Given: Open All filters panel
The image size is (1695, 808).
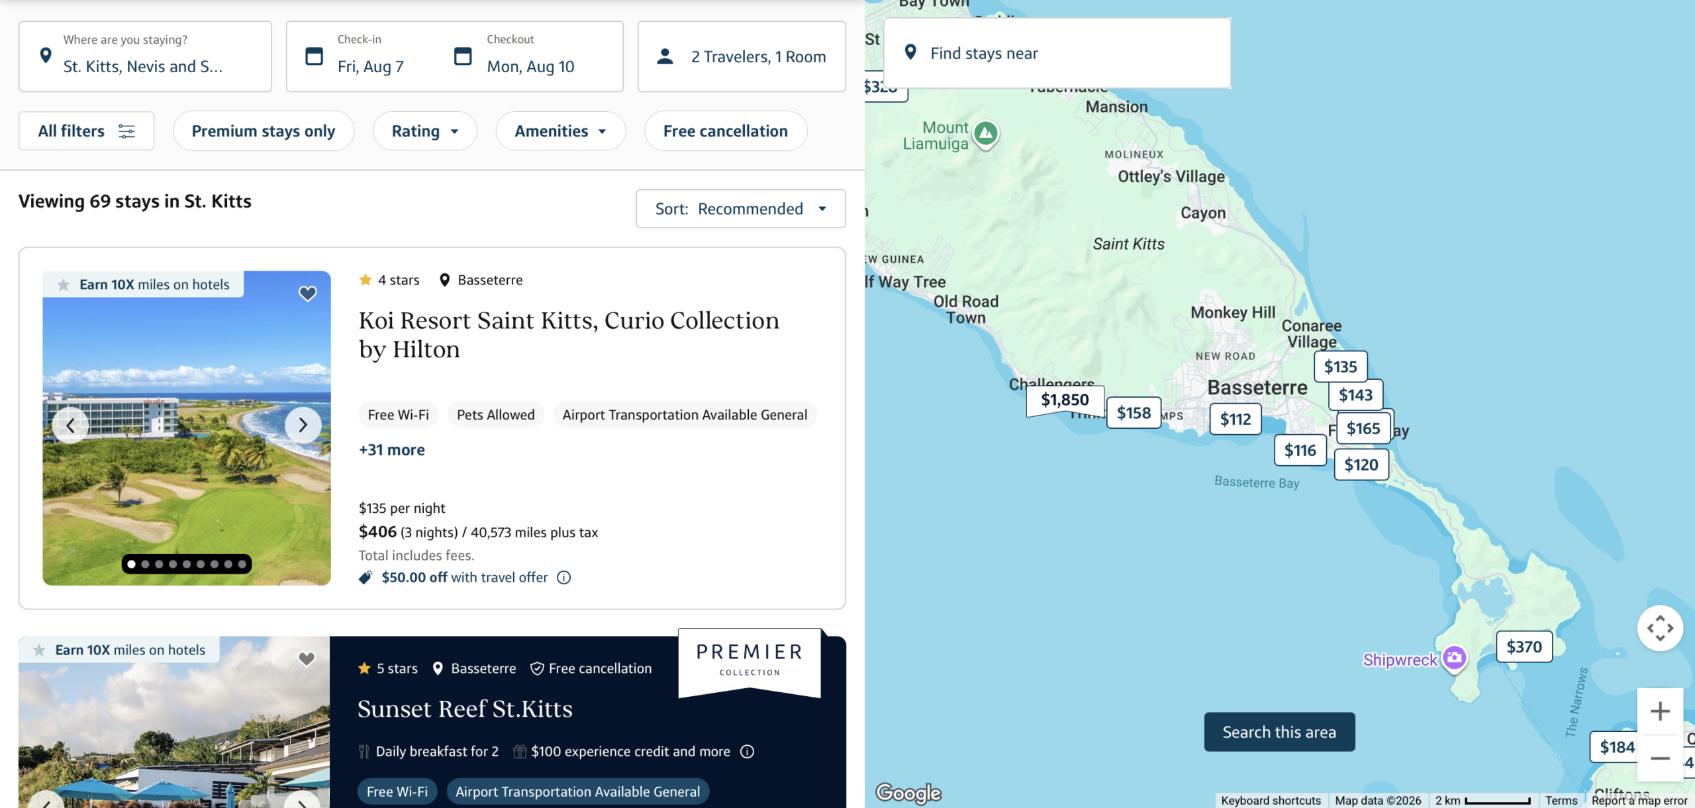Looking at the screenshot, I should [86, 131].
